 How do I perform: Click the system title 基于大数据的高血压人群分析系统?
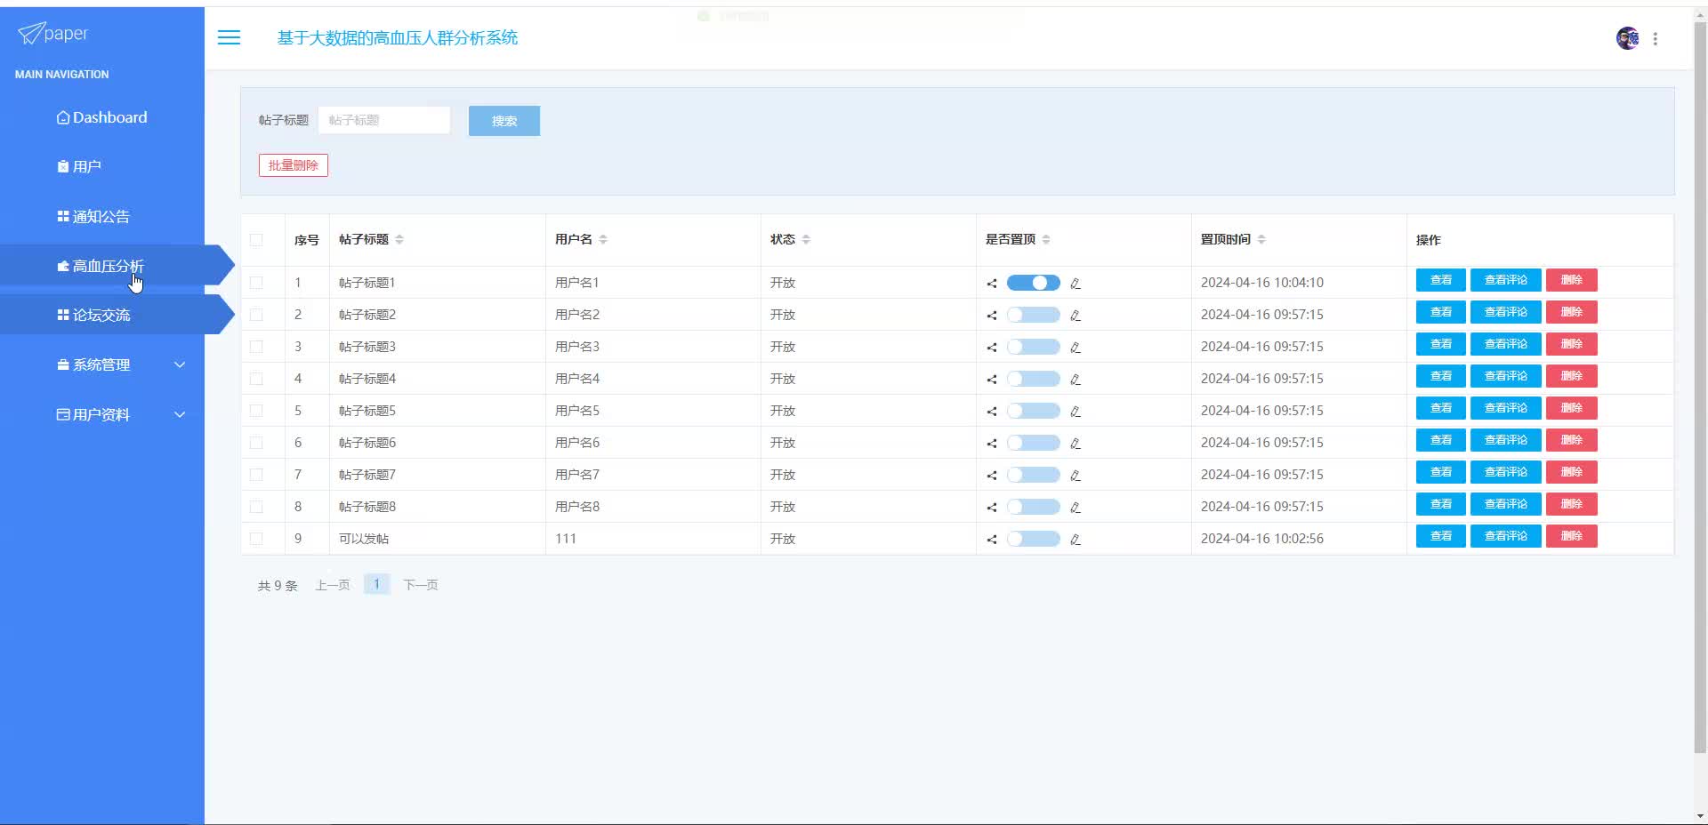pyautogui.click(x=398, y=37)
